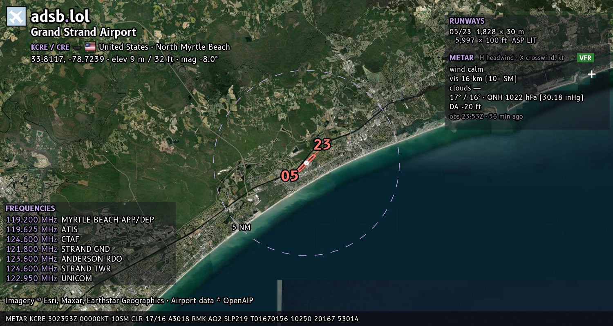
Task: Click the white plus marker near METAR
Action: tap(591, 74)
